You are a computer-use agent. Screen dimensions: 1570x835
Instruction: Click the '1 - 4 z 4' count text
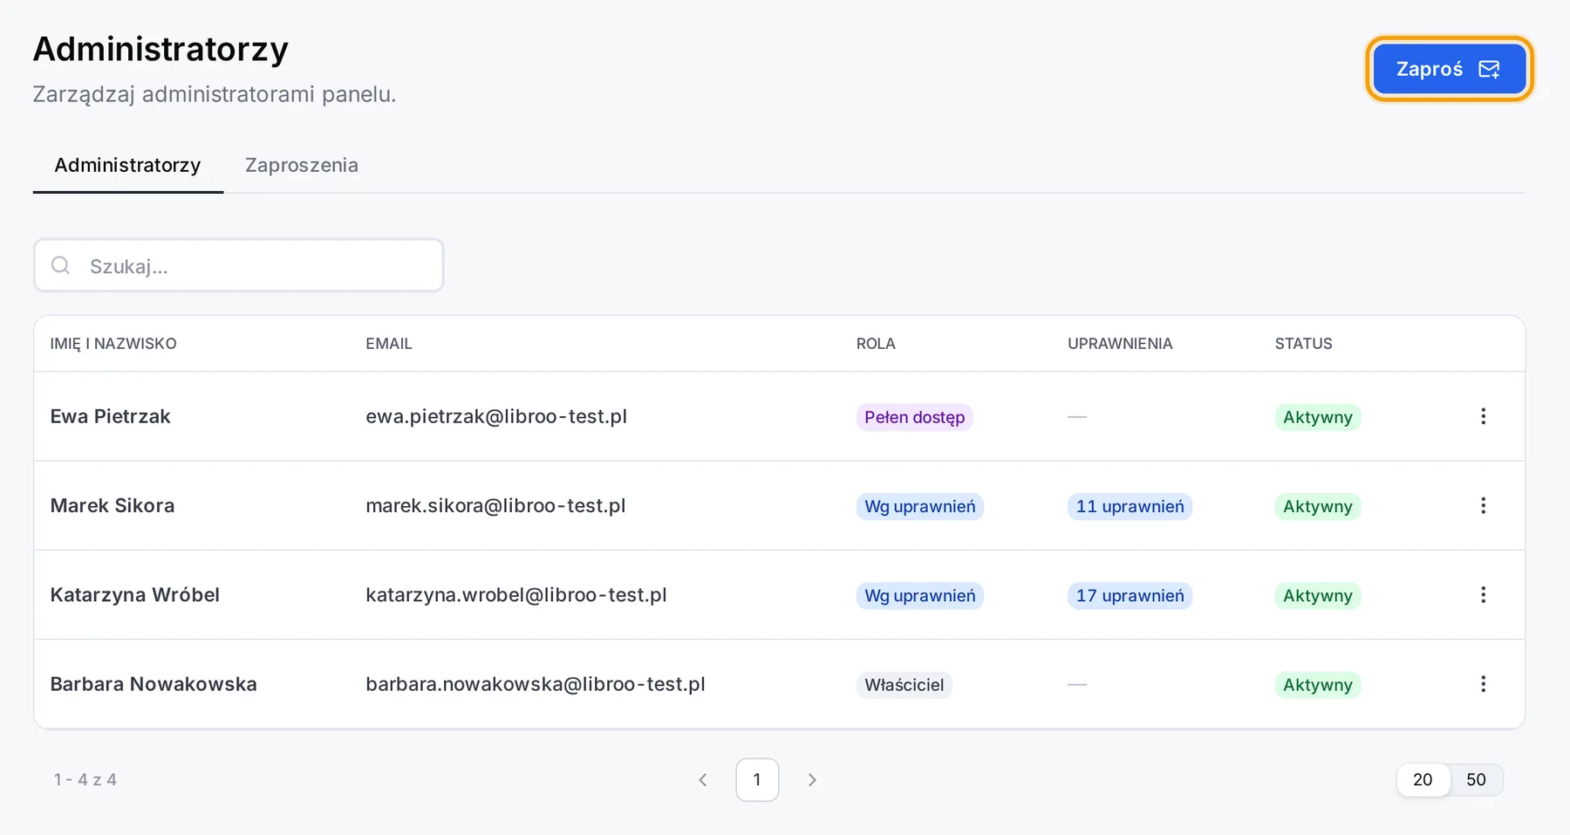tap(85, 780)
